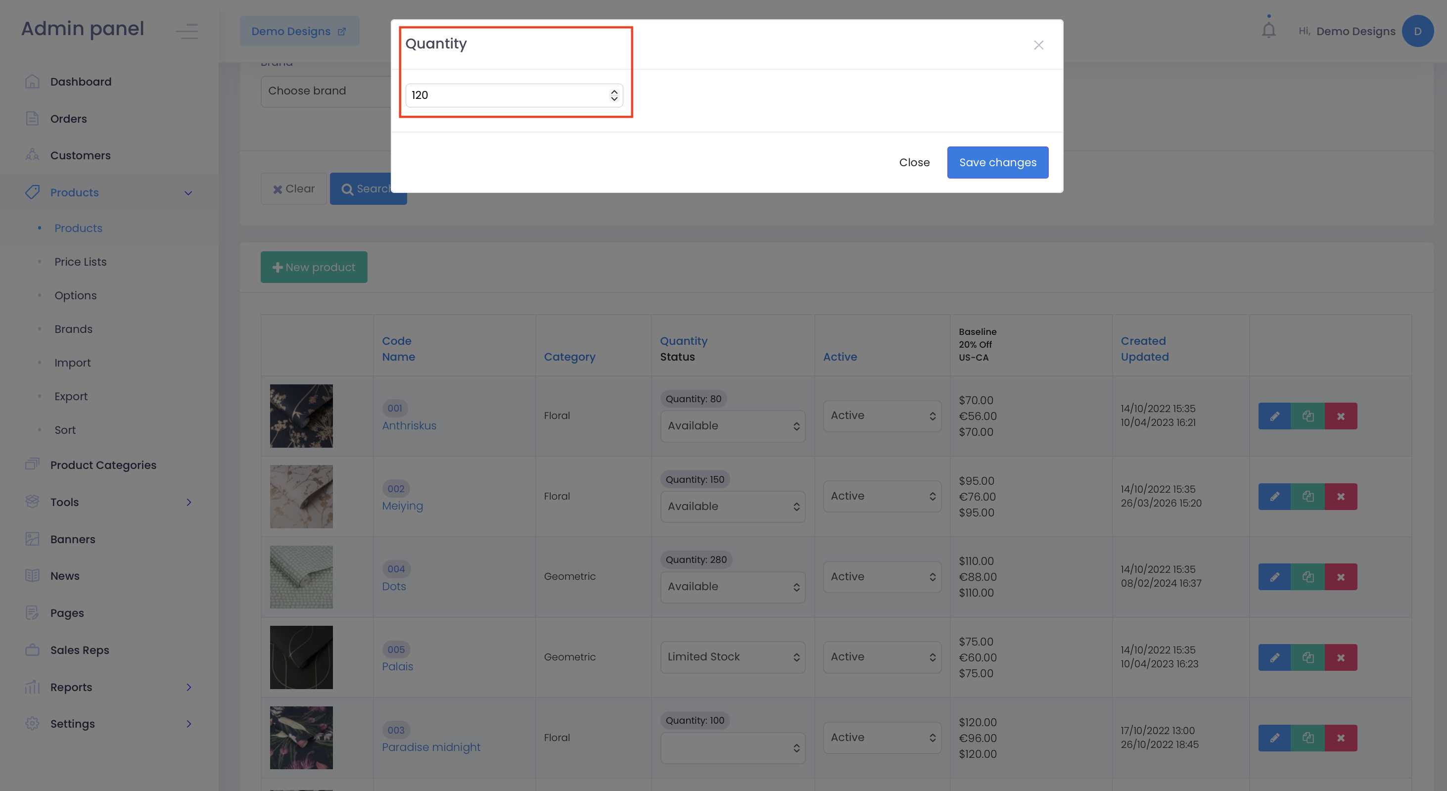This screenshot has width=1447, height=791.
Task: Open the Active dropdown for Meiying
Action: point(882,496)
